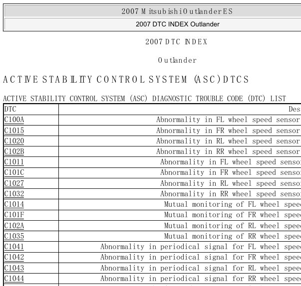Open the C1011 trouble code link

(14, 162)
